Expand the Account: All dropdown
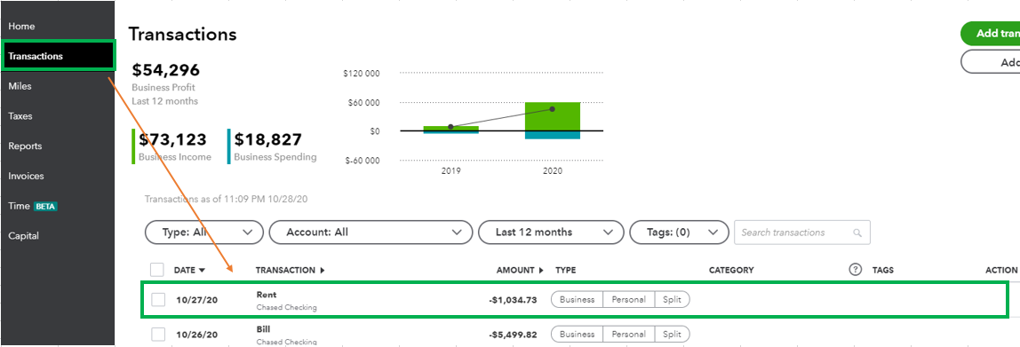Screen dimensions: 1020x347 pyautogui.click(x=371, y=232)
